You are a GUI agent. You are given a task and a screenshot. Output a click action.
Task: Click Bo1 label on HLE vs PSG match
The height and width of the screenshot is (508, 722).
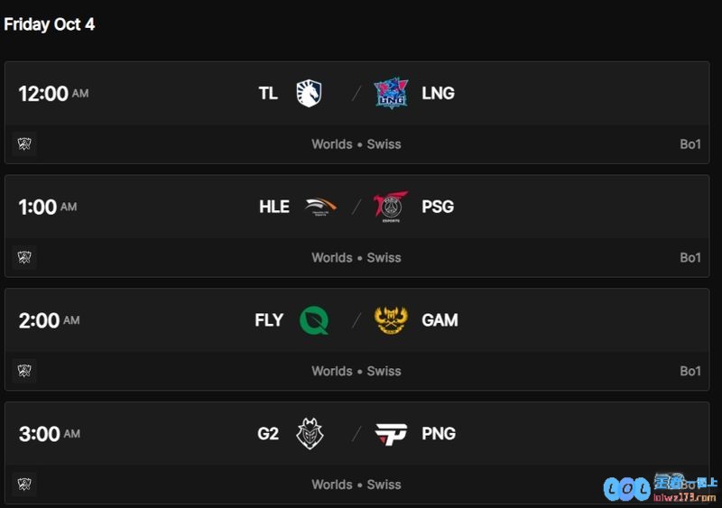690,257
